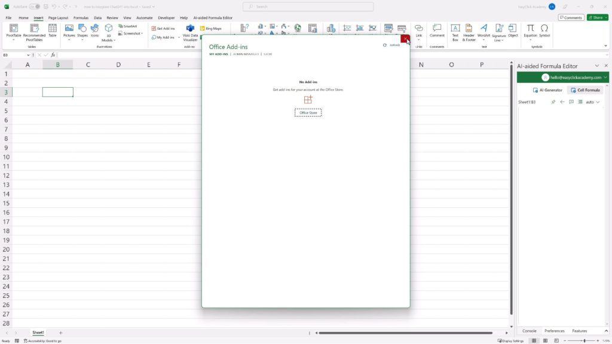Open the task pane options chevron

[x=597, y=66]
